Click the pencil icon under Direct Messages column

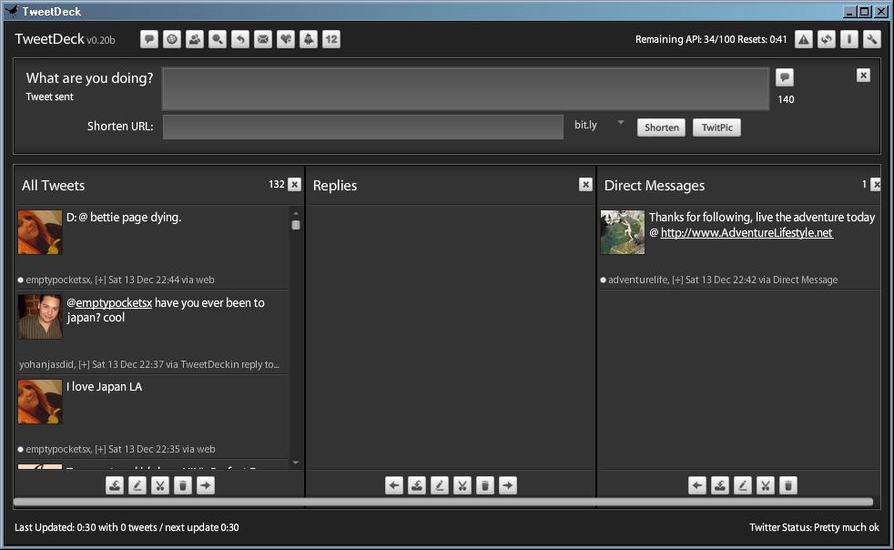[x=743, y=485]
